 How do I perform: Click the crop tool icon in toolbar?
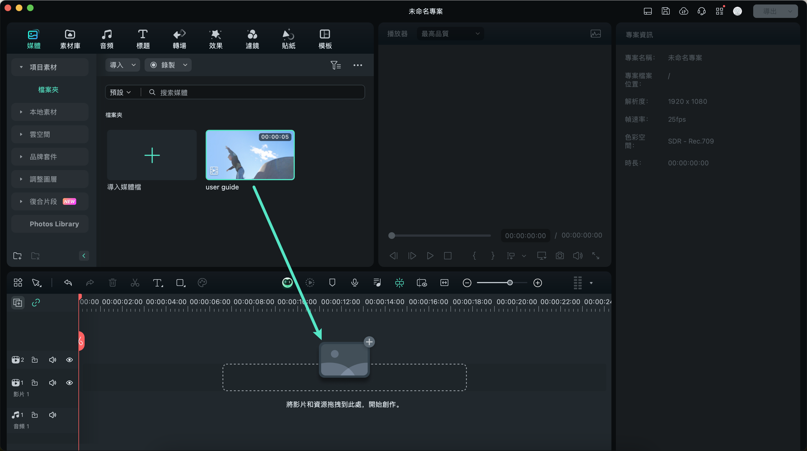180,283
